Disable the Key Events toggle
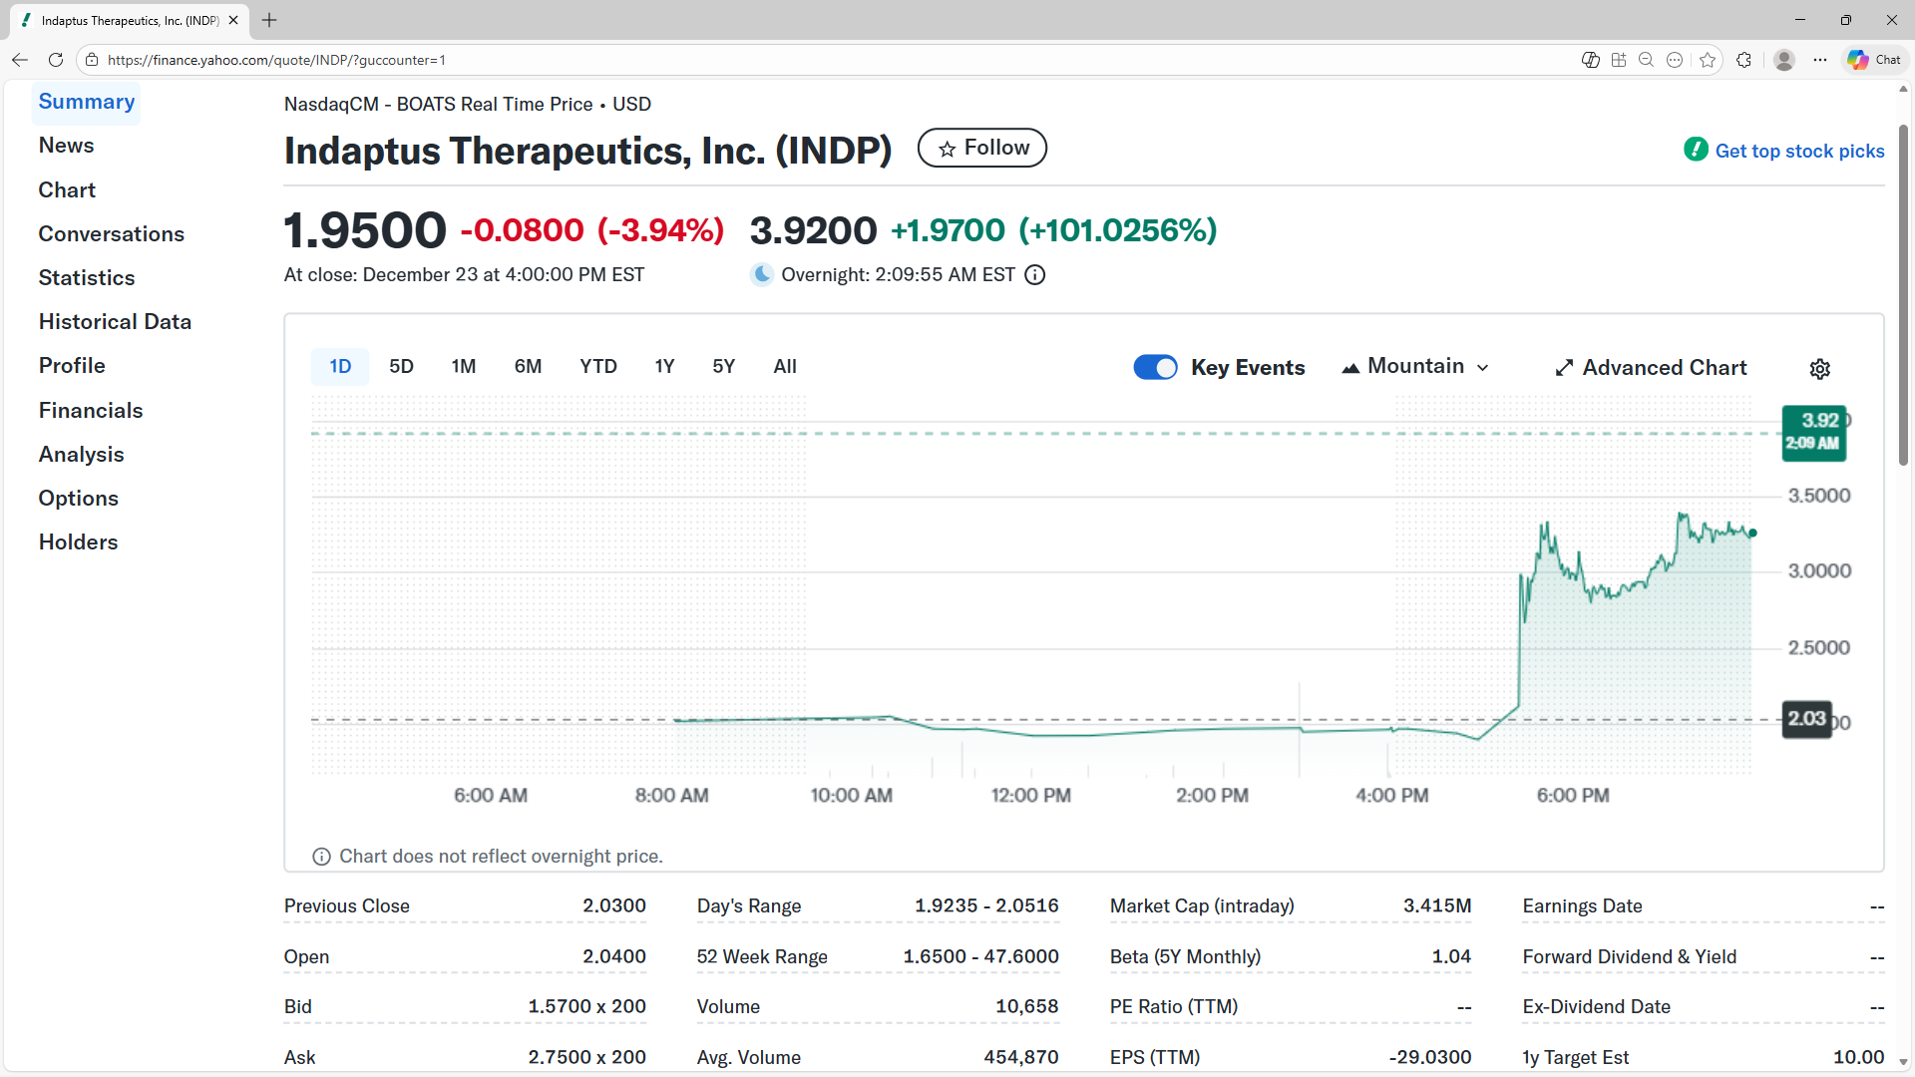Viewport: 1915px width, 1077px height. coord(1155,367)
